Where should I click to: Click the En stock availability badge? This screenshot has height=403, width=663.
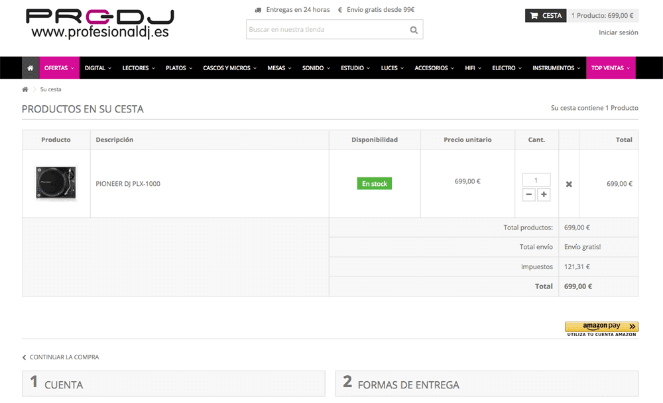click(x=374, y=183)
